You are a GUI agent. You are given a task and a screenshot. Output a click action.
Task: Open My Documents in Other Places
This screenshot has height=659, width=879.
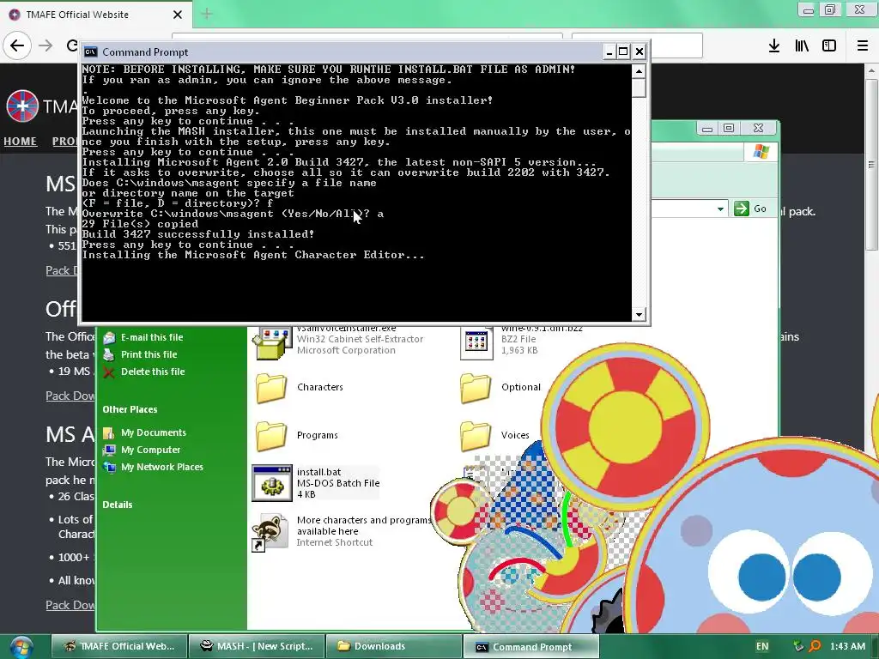[x=154, y=432]
